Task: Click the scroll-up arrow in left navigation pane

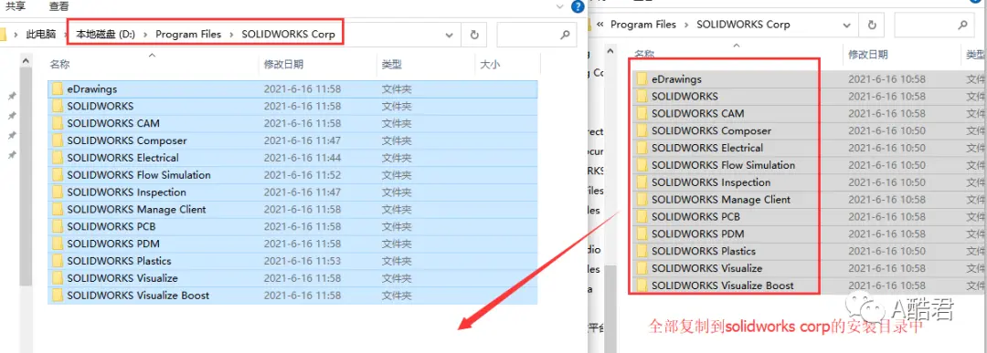Action: [26, 61]
